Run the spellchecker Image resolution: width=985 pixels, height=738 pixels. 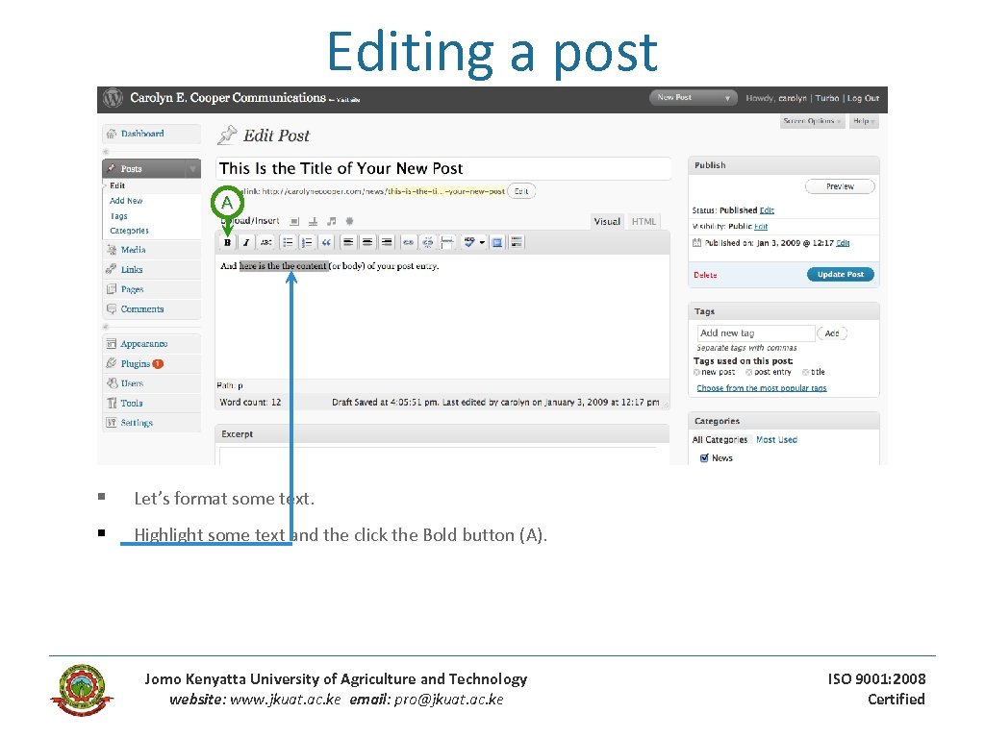coord(470,242)
